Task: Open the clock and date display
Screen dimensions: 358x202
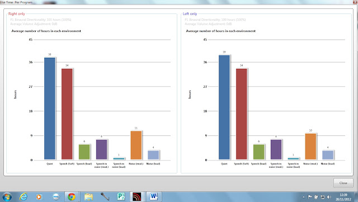Action: 343,197
